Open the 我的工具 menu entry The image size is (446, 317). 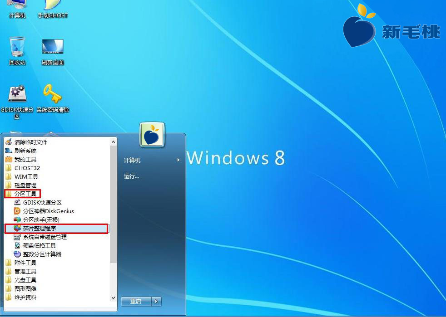click(x=57, y=159)
